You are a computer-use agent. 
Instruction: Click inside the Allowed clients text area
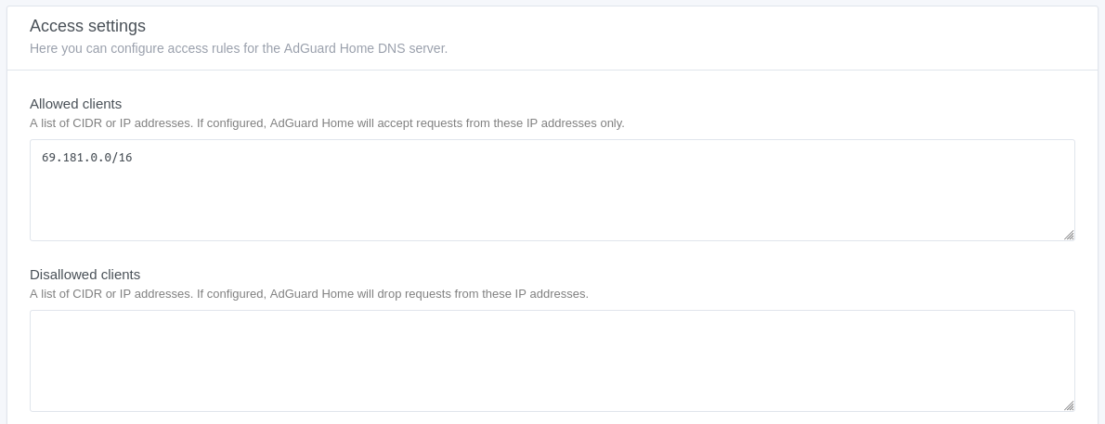(x=552, y=199)
